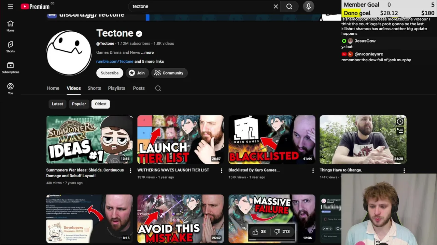Clear the search box with X

[276, 6]
